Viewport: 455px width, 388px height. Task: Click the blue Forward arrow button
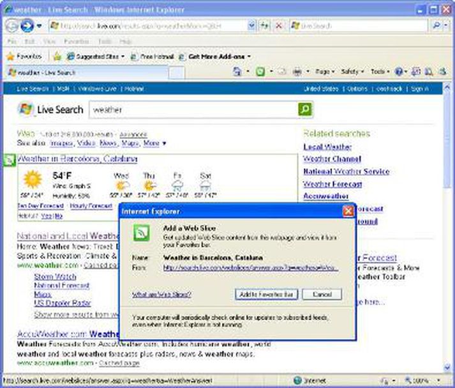pyautogui.click(x=27, y=26)
